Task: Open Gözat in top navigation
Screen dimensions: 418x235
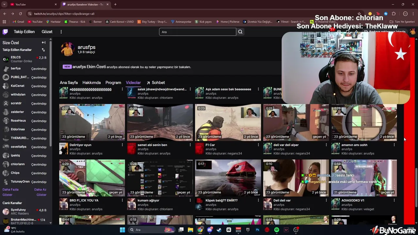Action: pyautogui.click(x=47, y=32)
